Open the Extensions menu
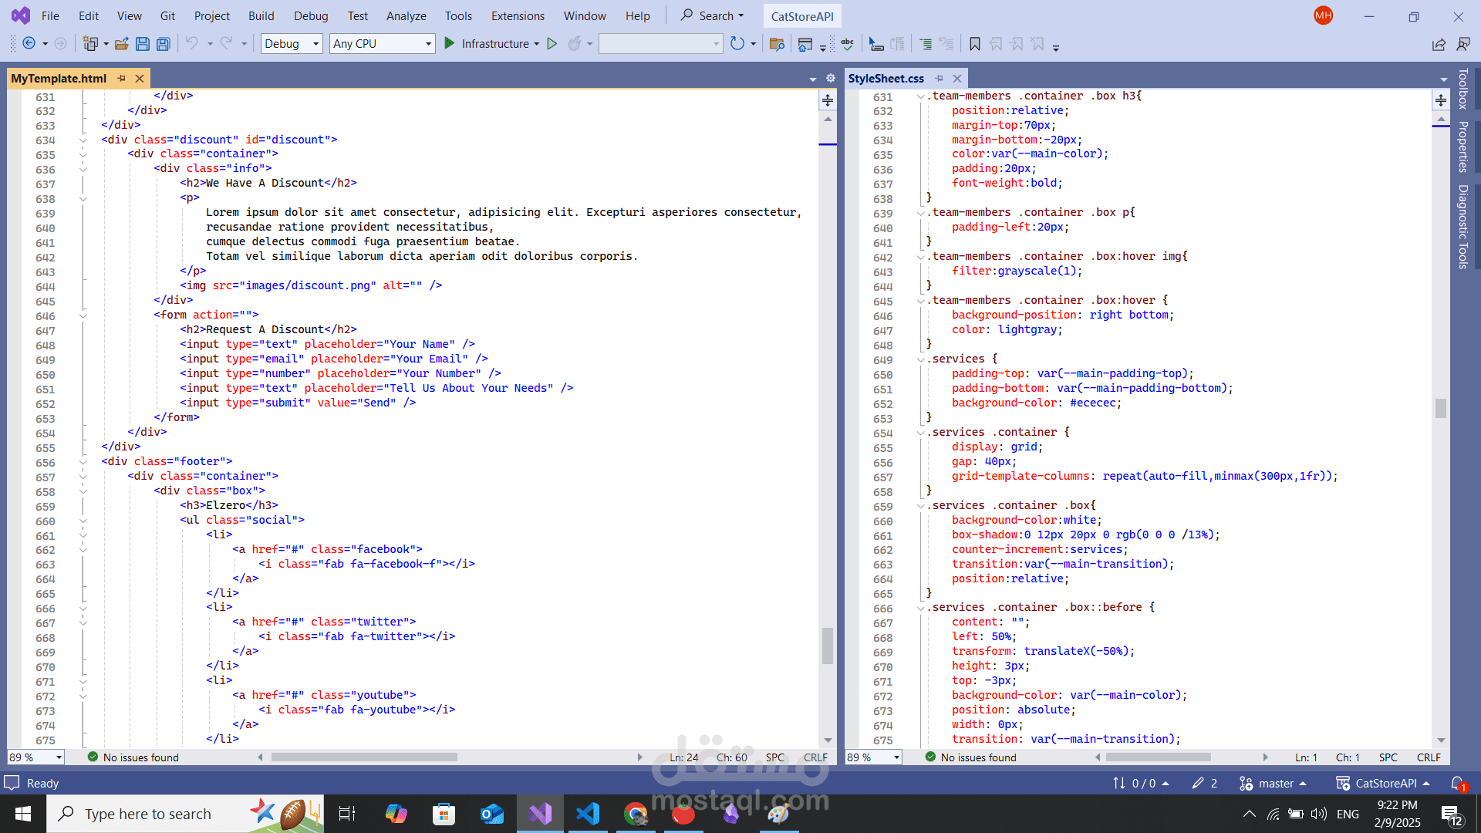Image resolution: width=1481 pixels, height=833 pixels. tap(518, 15)
